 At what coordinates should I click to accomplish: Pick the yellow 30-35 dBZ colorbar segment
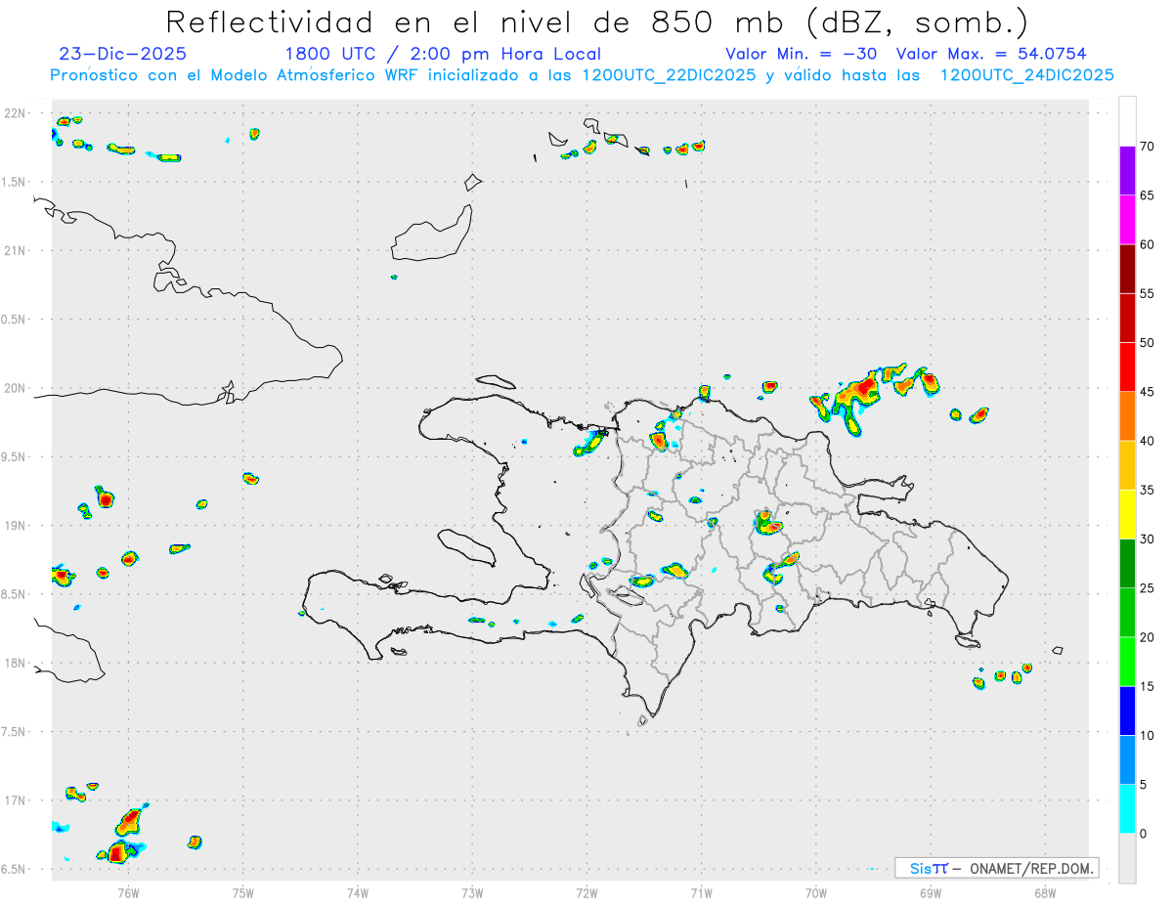coord(1127,514)
